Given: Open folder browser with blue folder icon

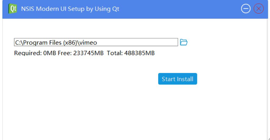Looking at the screenshot, I should (184, 42).
